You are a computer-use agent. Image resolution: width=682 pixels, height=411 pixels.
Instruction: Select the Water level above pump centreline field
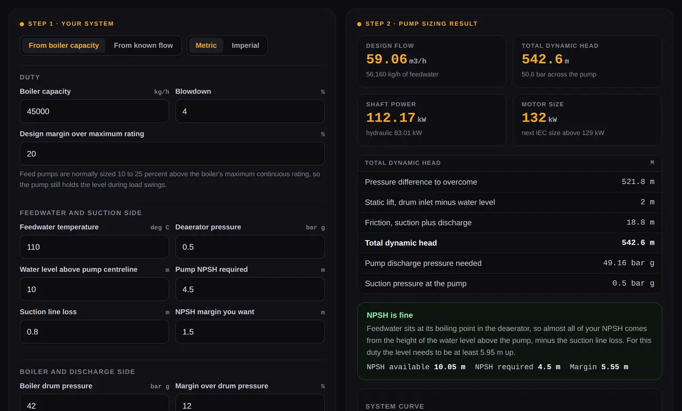[94, 289]
